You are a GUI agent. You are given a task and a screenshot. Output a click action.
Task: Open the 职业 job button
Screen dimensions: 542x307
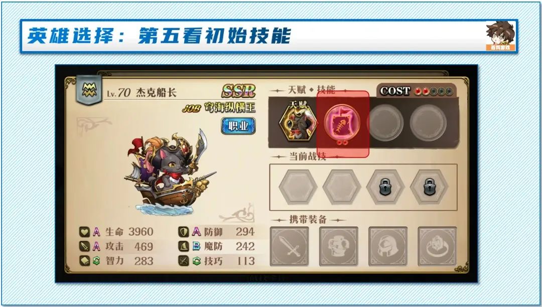click(x=238, y=126)
